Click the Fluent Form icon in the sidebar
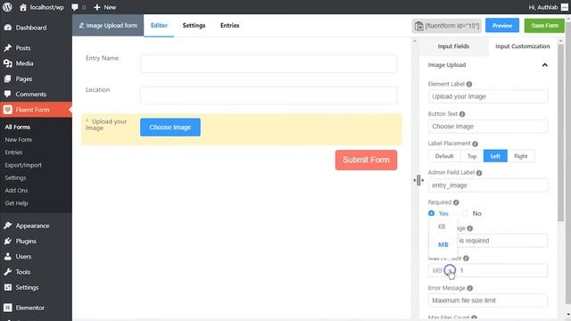 pos(8,110)
